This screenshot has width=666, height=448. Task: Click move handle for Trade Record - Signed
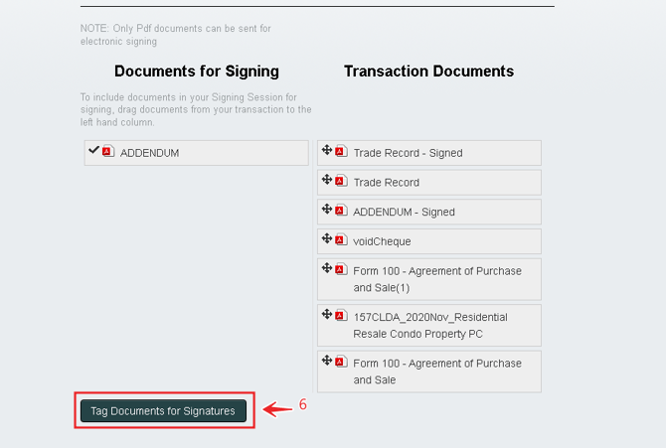[327, 151]
